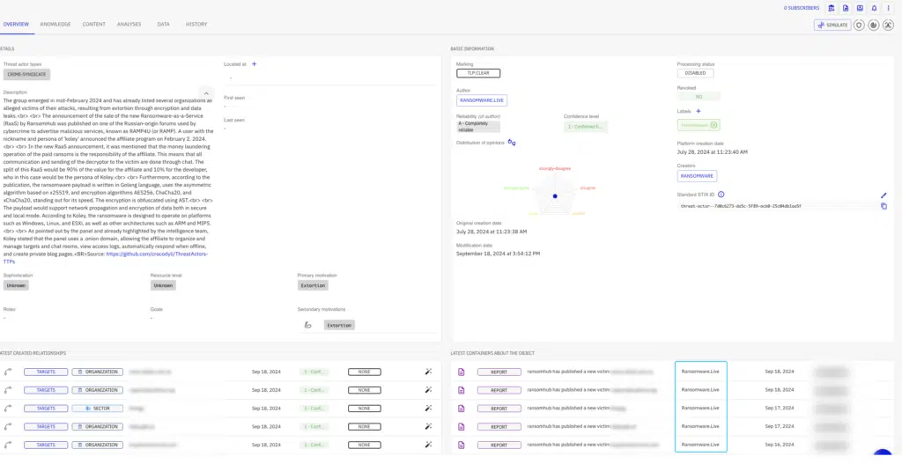This screenshot has width=902, height=464.
Task: Click the Sep 16, 2024 report date
Action: coord(779,445)
